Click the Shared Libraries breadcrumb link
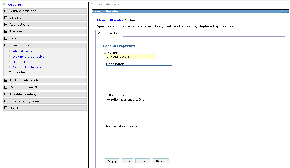The height and width of the screenshot is (168, 290). pos(110,21)
